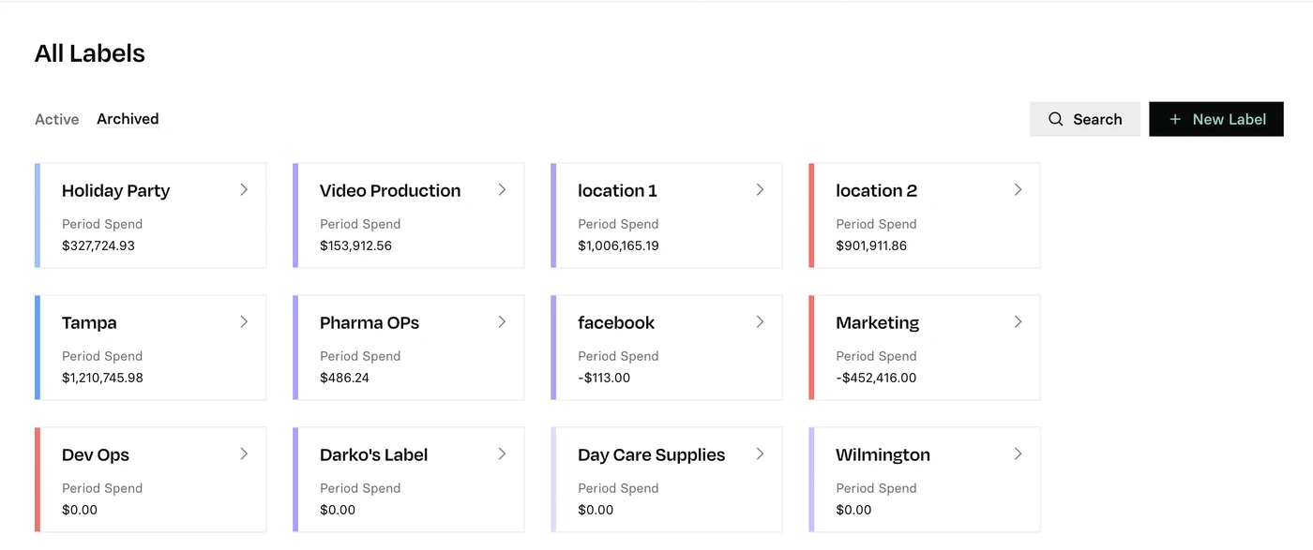Expand the facebook label via its arrow

pyautogui.click(x=760, y=321)
